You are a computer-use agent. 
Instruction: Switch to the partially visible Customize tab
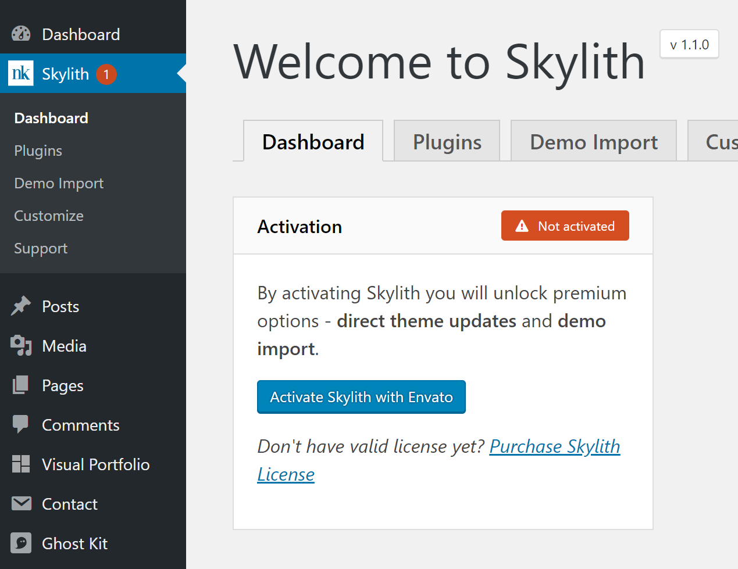[x=714, y=141]
